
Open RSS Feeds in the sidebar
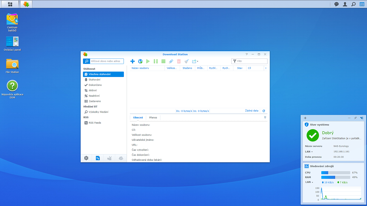(104, 123)
